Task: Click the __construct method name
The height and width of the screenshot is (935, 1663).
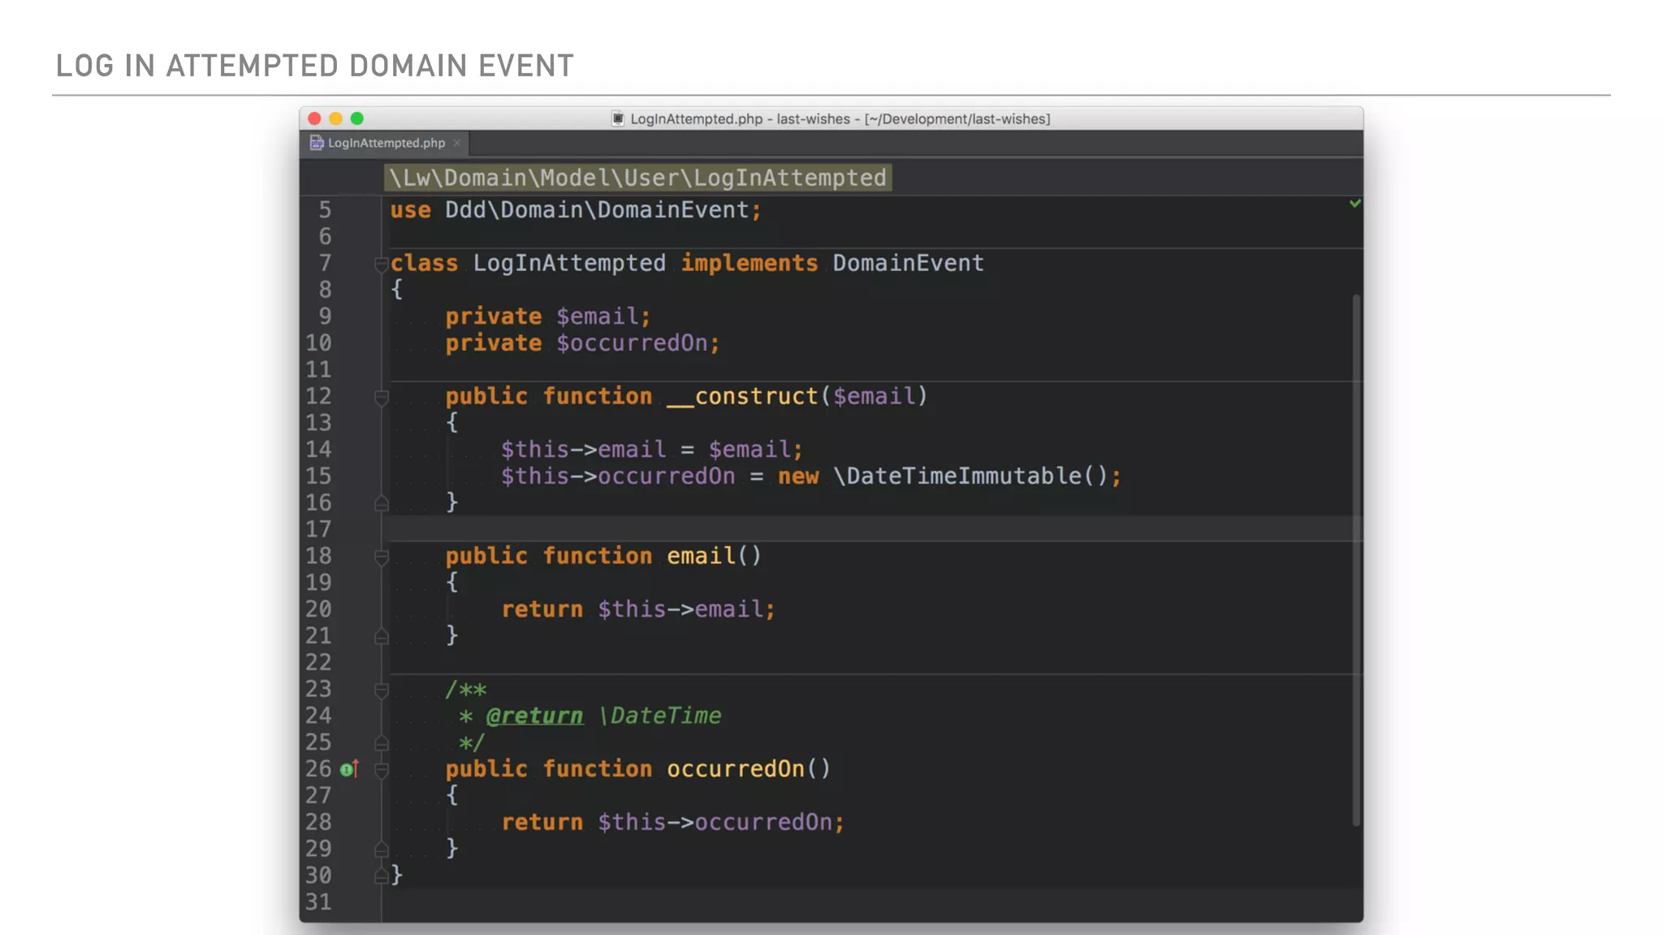Action: [x=742, y=396]
